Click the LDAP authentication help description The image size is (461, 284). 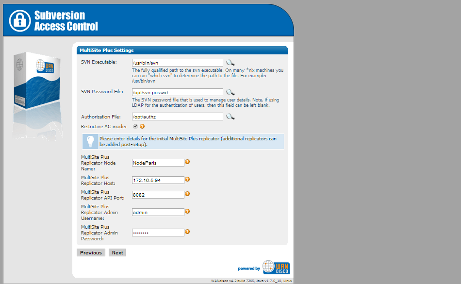[x=206, y=102]
